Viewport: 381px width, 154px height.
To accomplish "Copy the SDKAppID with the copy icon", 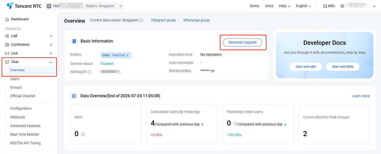I will (119, 72).
